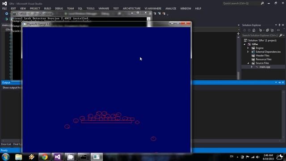This screenshot has width=286, height=161.
Task: Select main.cpp in Solution Explorer
Action: pyautogui.click(x=265, y=67)
